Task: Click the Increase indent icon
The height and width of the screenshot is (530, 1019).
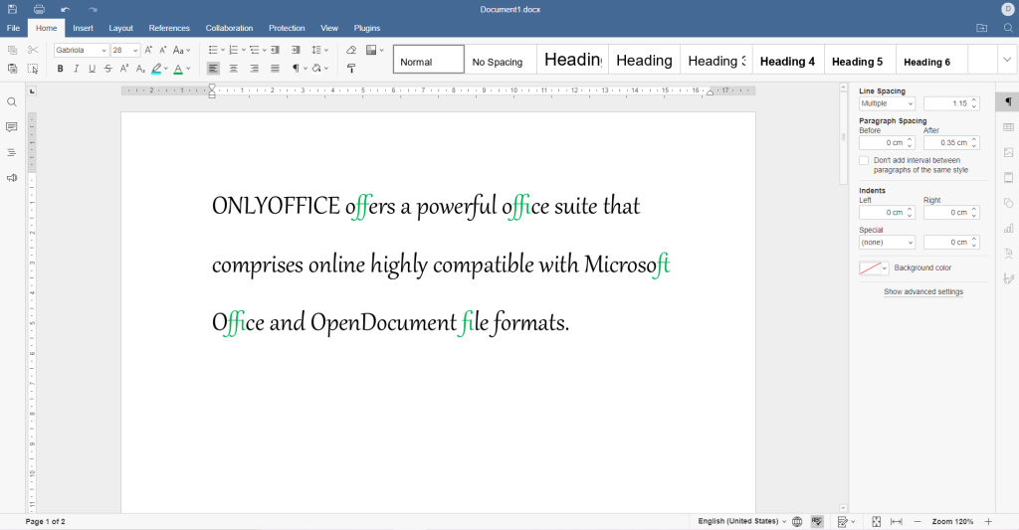Action: [x=296, y=50]
